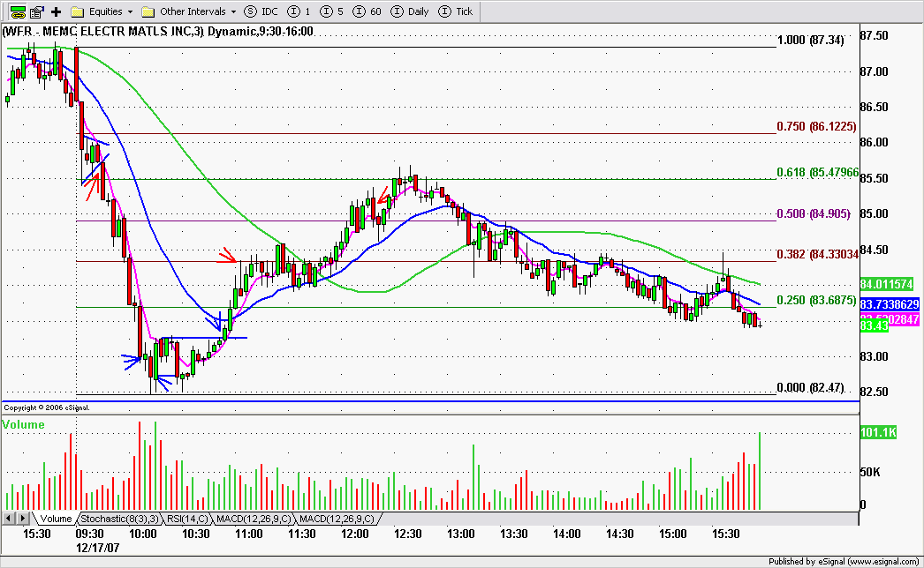Click the 0.000 (82.47) Fibonacci label

point(810,387)
